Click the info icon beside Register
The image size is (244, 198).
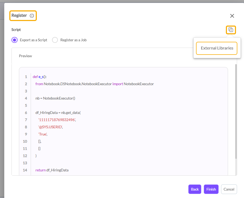click(x=32, y=16)
